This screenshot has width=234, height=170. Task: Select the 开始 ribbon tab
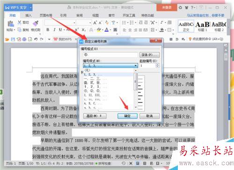13,15
